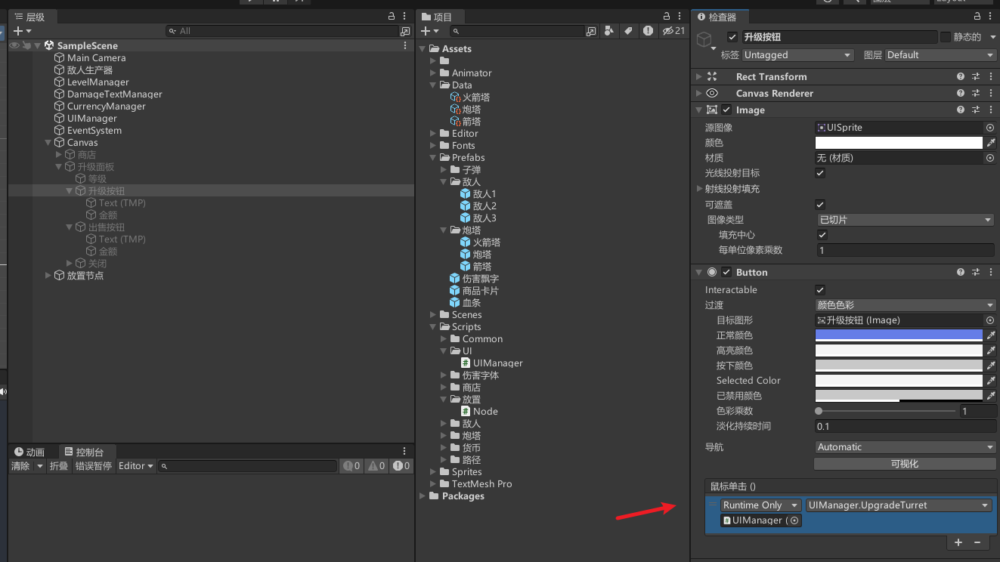This screenshot has height=562, width=1000.
Task: Select the UIManager script asset
Action: pyautogui.click(x=491, y=363)
